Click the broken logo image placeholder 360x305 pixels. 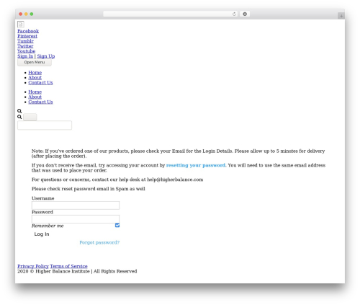21,25
